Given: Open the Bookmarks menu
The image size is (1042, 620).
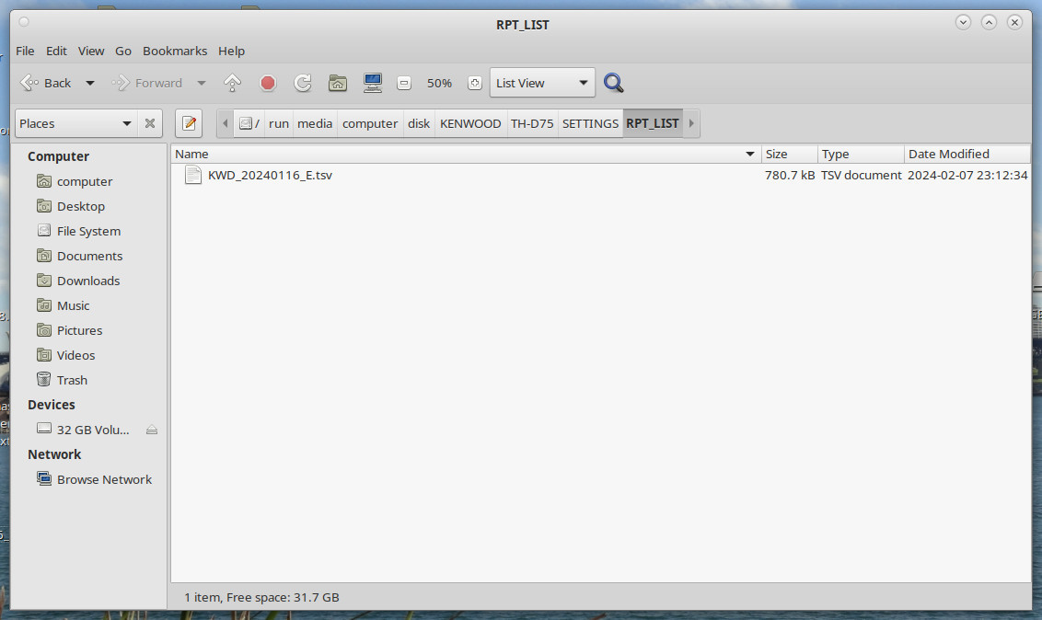Looking at the screenshot, I should click(x=175, y=51).
